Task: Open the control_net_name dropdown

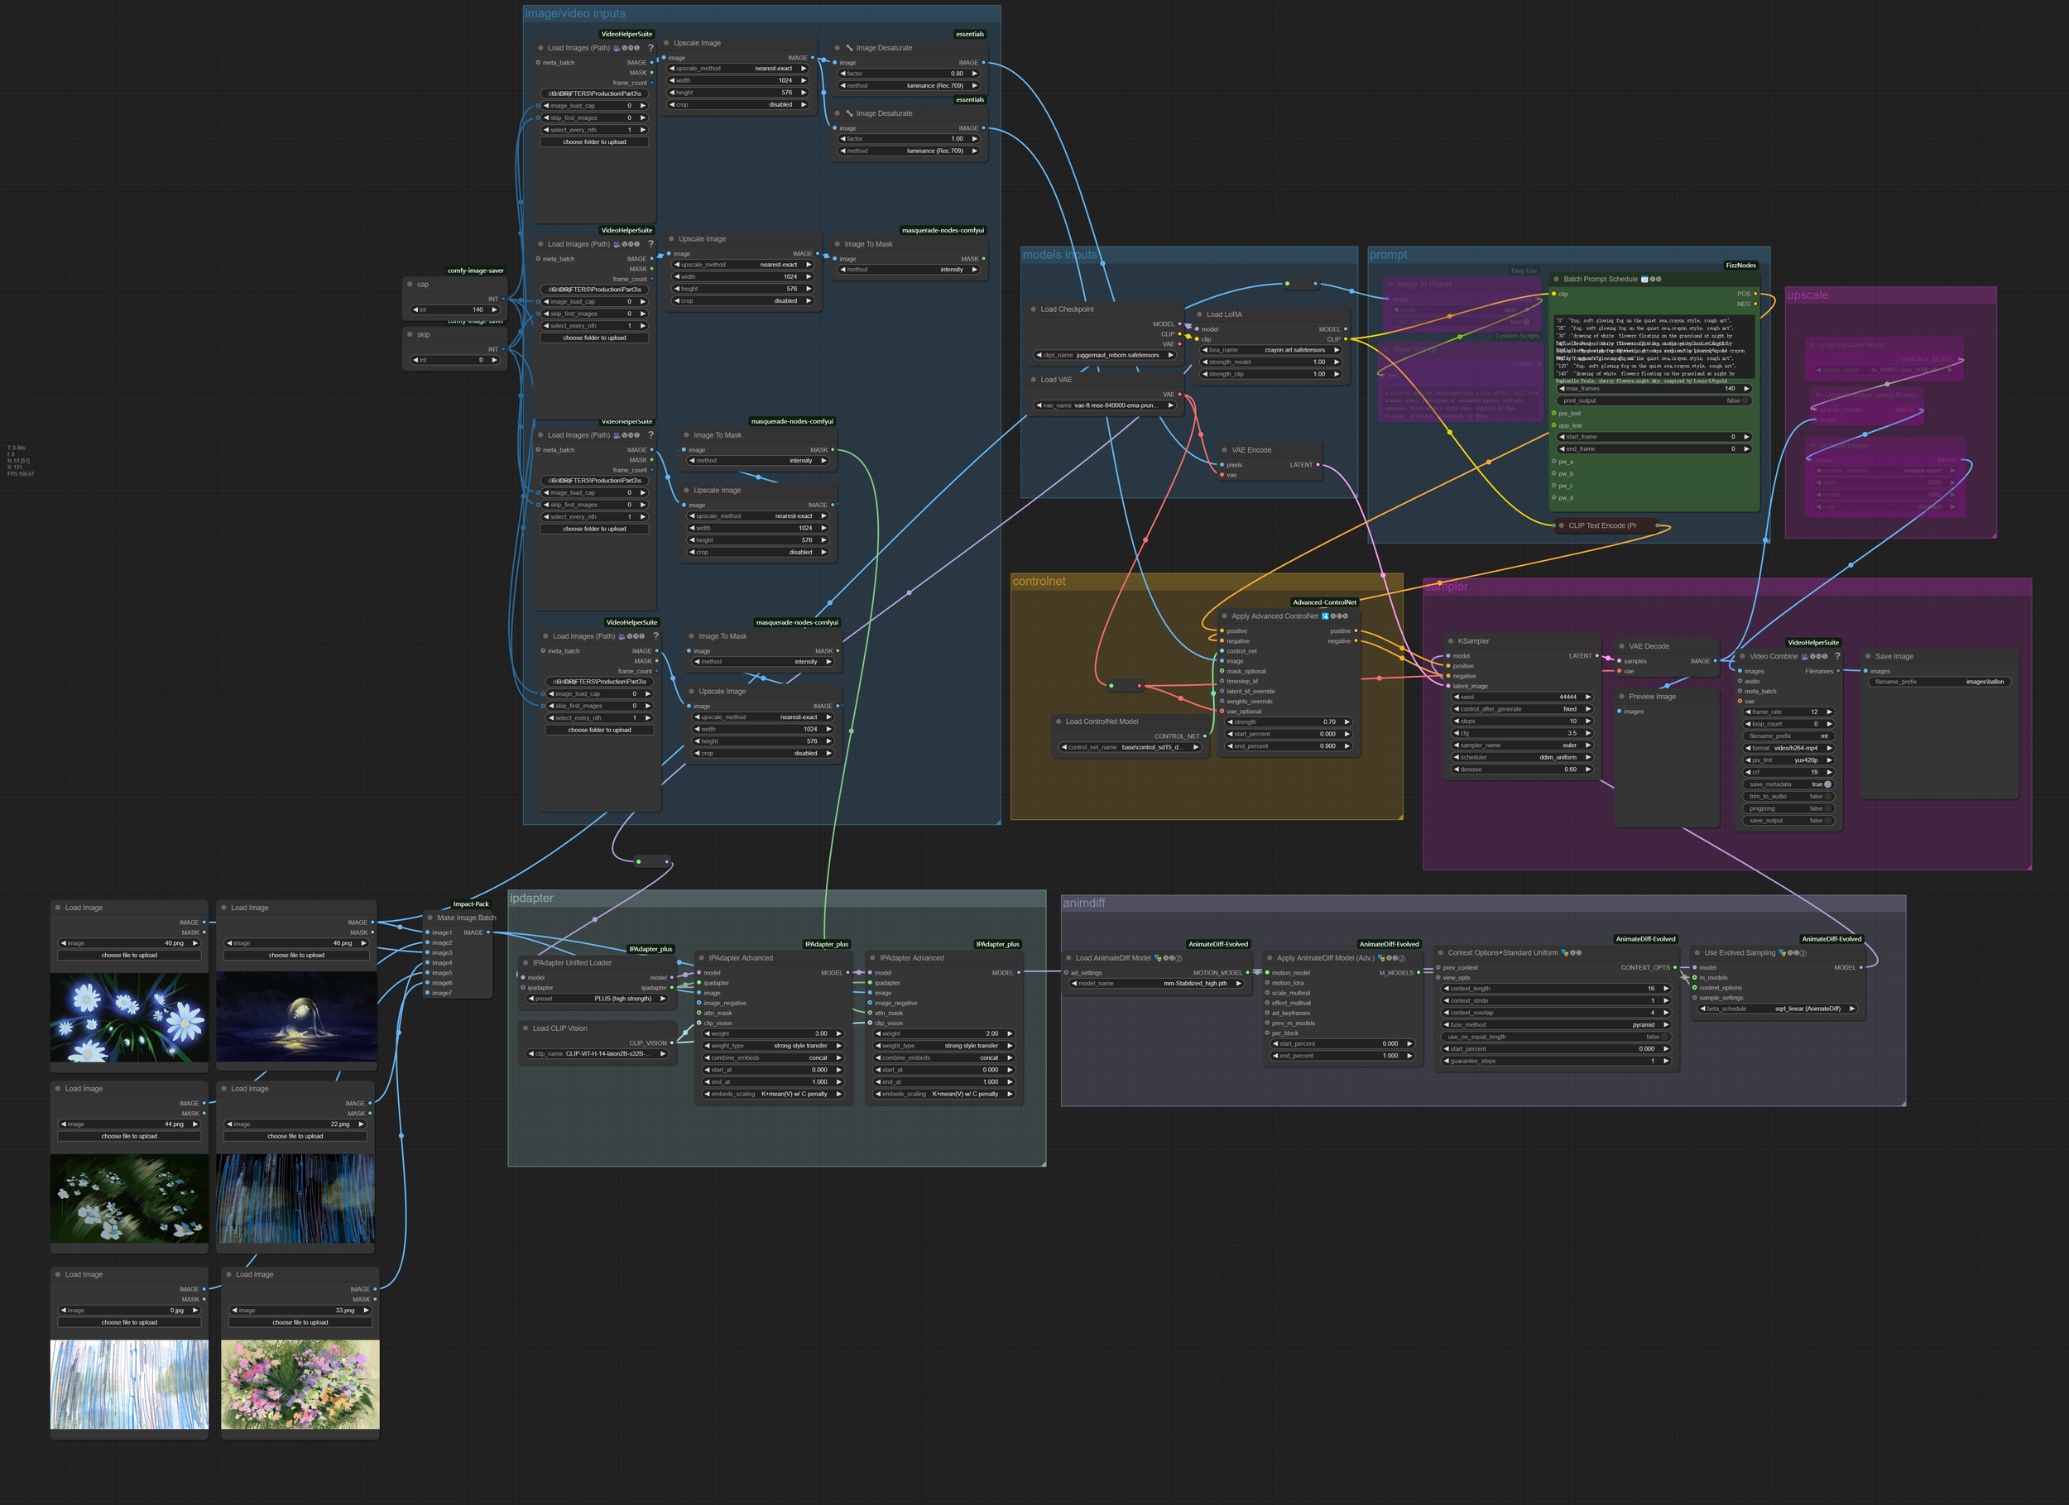Action: click(x=1130, y=747)
